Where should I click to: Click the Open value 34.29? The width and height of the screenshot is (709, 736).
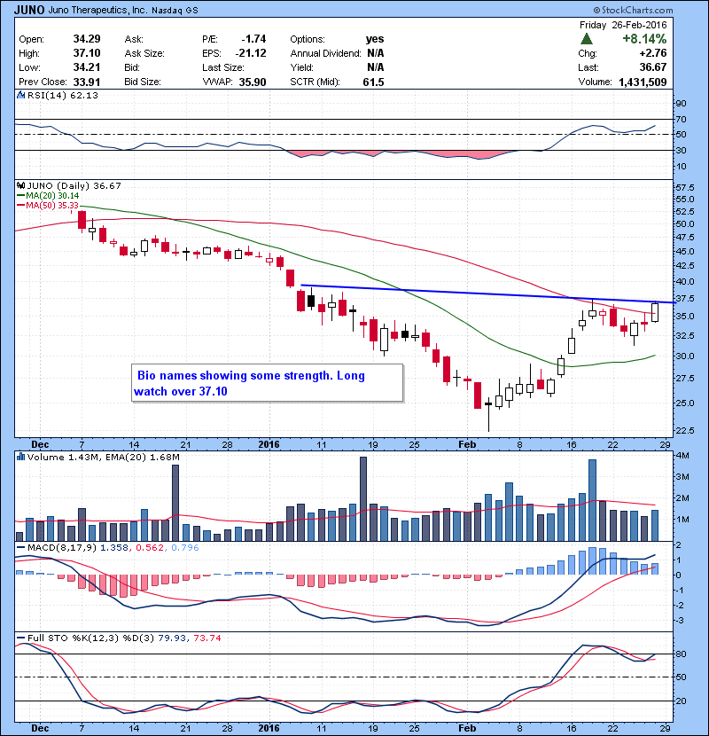click(x=87, y=38)
